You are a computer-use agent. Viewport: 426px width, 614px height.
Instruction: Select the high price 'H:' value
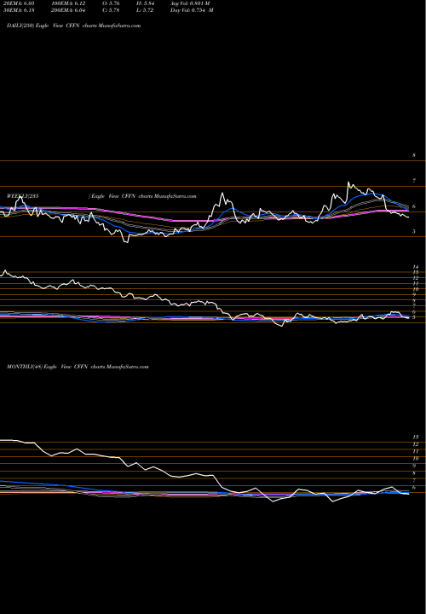145,3
